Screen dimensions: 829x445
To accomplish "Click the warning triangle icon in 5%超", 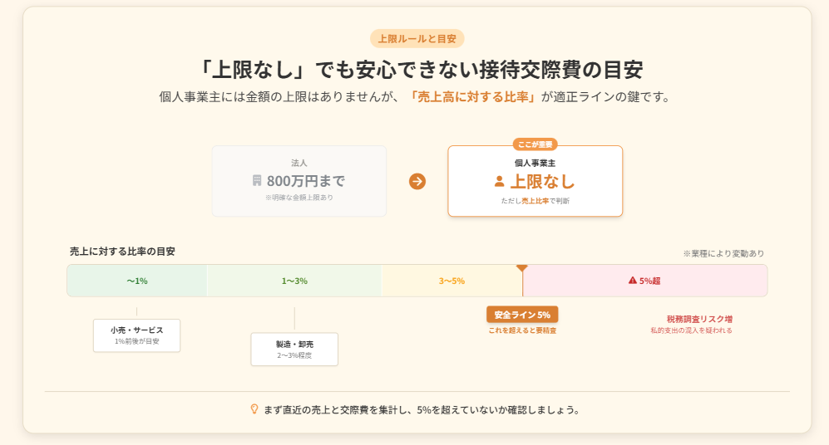I will (x=633, y=281).
